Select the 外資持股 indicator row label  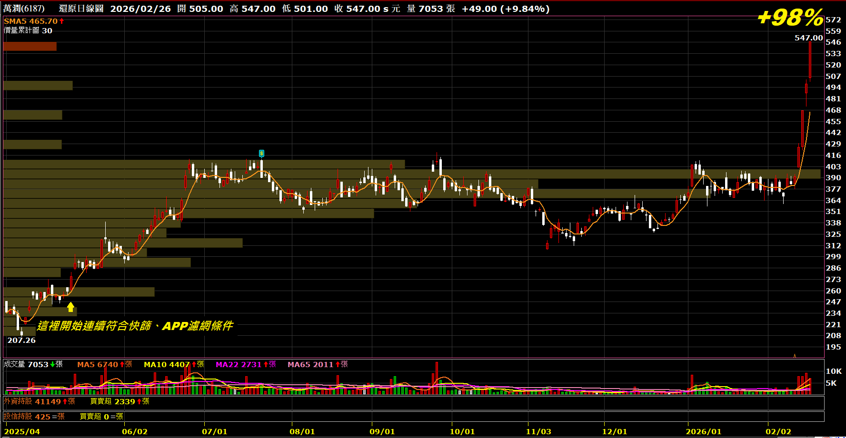[18, 401]
